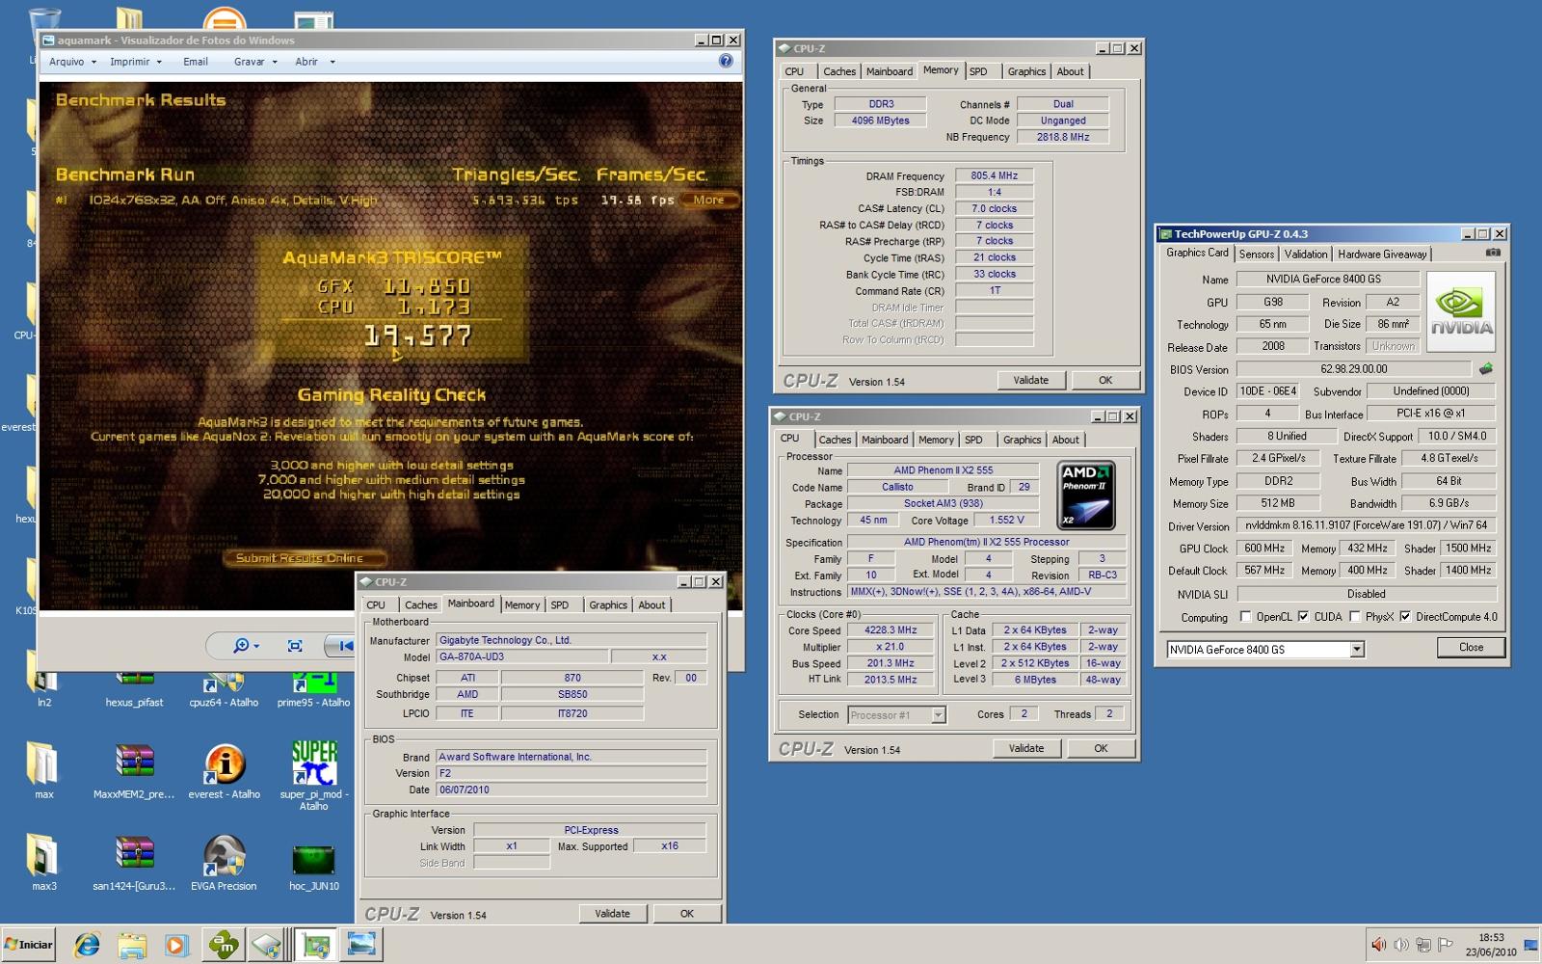Image resolution: width=1542 pixels, height=964 pixels.
Task: Open the EVGA Precision shortcut
Action: click(x=224, y=861)
